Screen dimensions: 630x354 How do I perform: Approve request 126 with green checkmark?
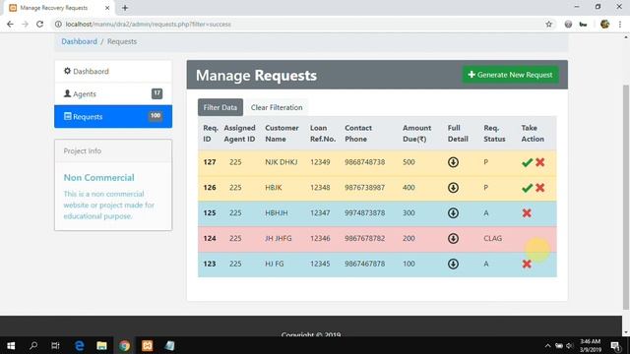[x=527, y=188]
